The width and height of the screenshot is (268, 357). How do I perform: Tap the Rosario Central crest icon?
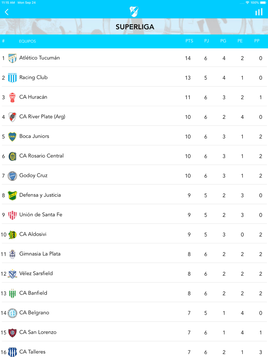pyautogui.click(x=12, y=156)
